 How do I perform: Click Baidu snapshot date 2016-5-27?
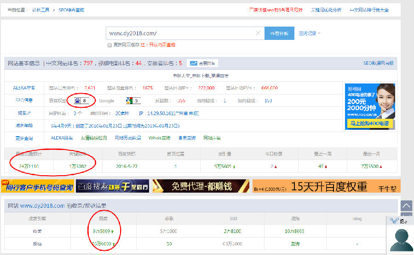pos(127,166)
